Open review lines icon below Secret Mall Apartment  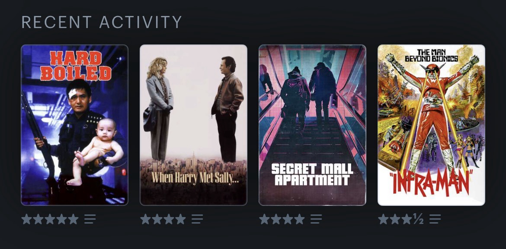coord(316,219)
